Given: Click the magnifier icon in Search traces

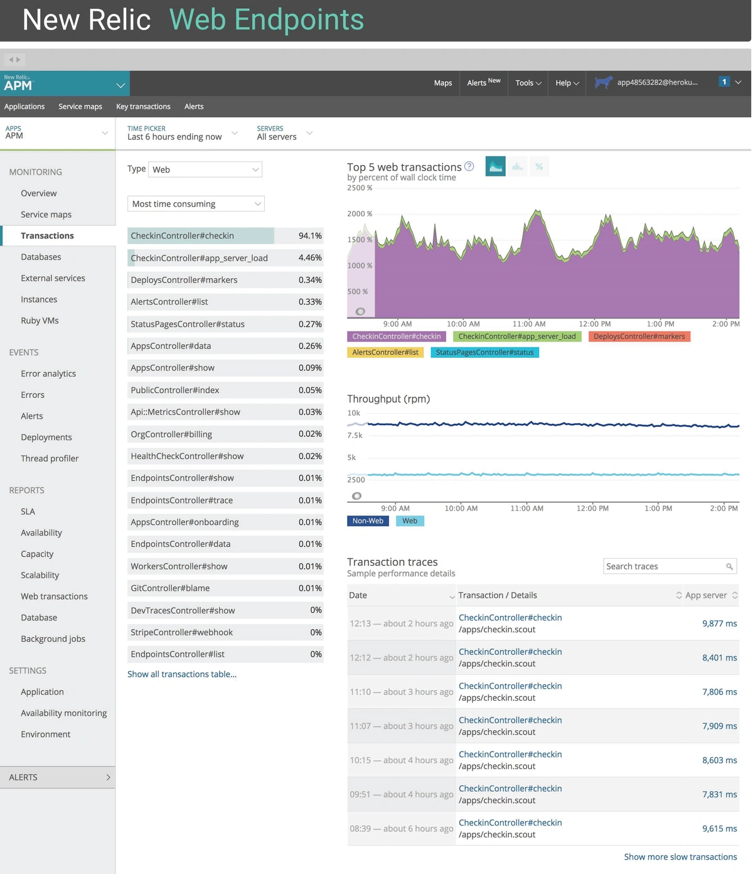Looking at the screenshot, I should (x=729, y=566).
